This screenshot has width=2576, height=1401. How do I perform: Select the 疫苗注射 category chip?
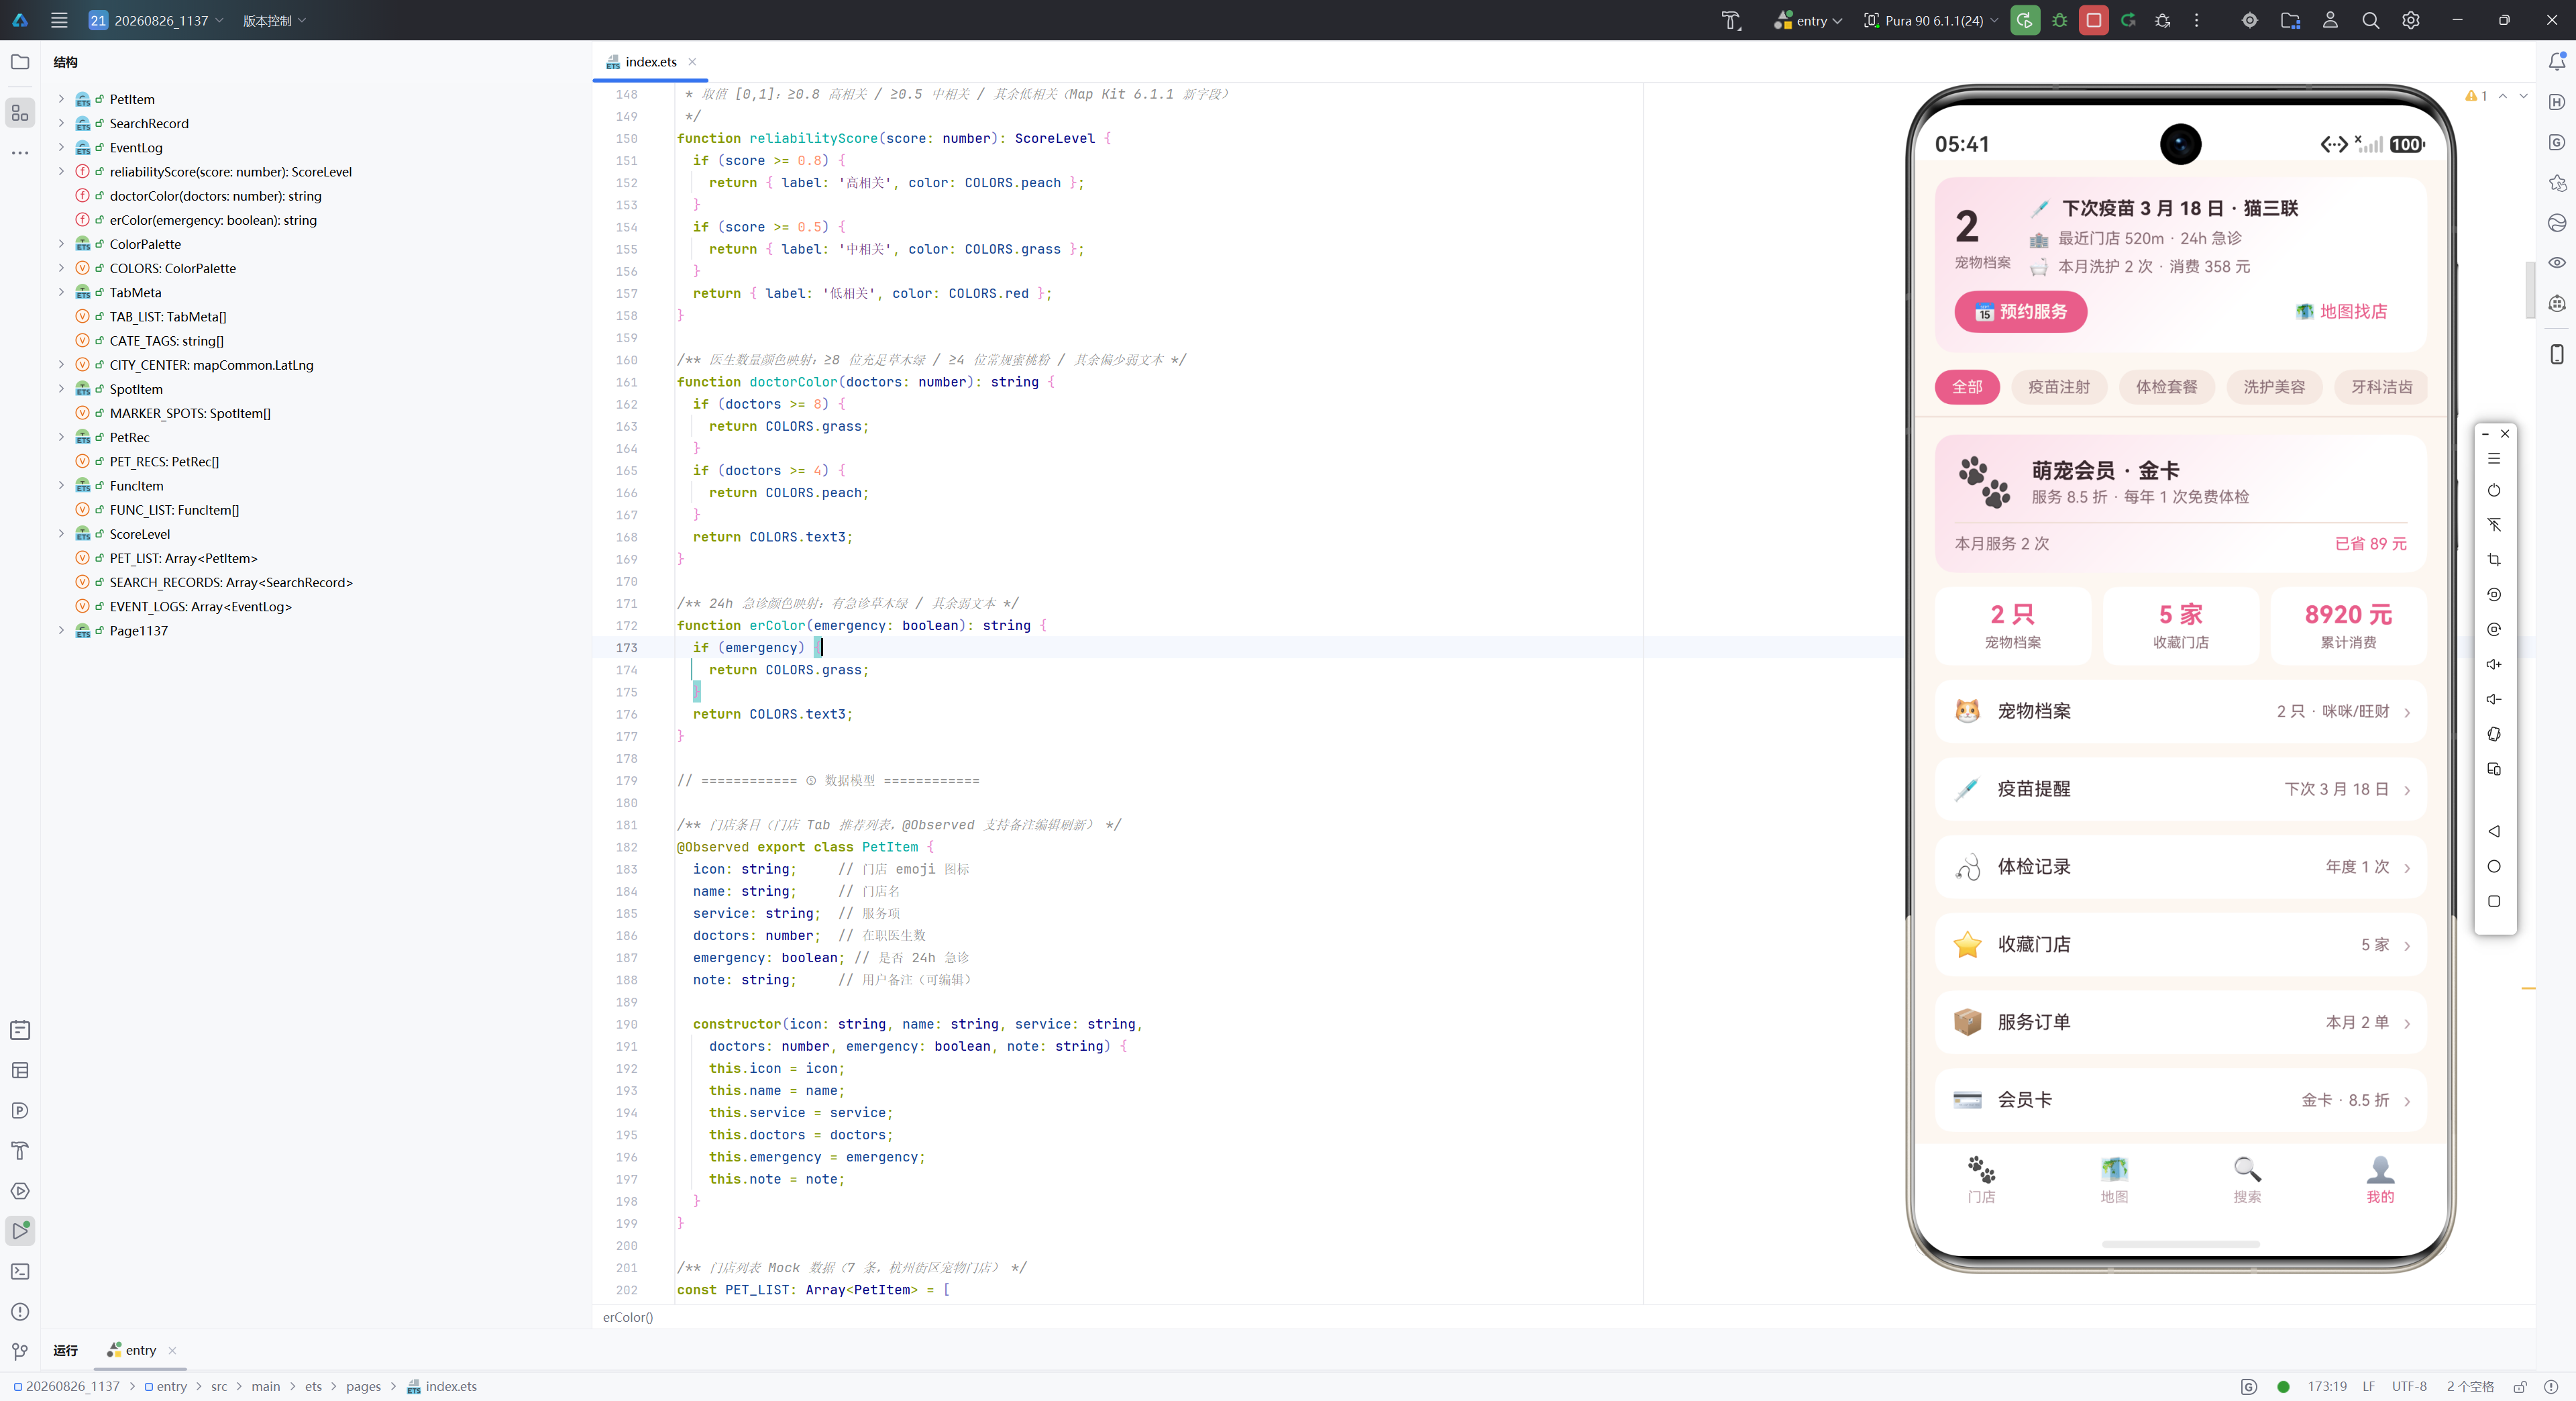point(2059,387)
